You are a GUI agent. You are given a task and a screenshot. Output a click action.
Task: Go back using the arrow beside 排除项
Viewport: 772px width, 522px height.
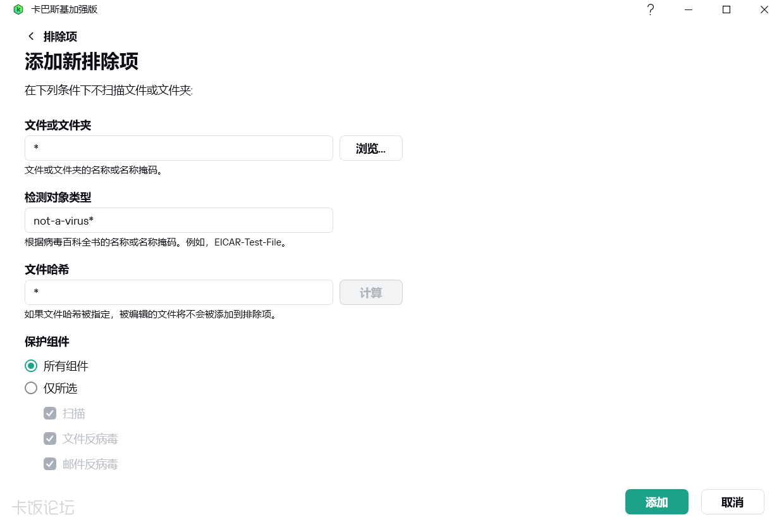31,37
